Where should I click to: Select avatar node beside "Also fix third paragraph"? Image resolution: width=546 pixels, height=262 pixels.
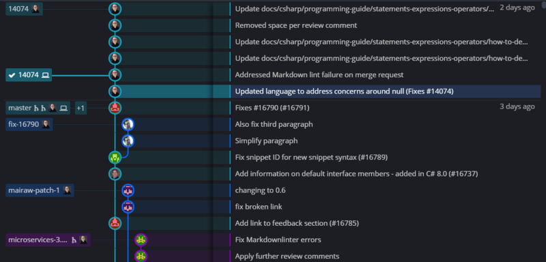128,124
